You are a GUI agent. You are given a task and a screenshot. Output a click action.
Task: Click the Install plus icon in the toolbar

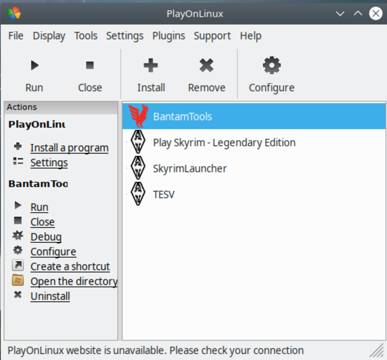[151, 65]
